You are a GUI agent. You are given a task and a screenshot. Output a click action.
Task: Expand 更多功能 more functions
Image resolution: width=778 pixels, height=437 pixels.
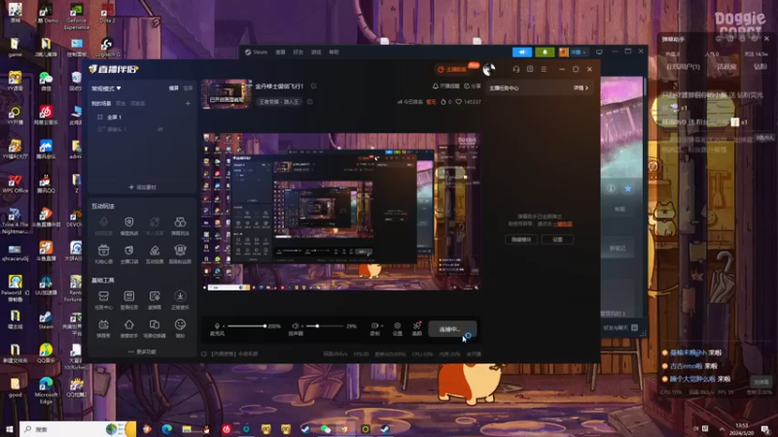[142, 352]
